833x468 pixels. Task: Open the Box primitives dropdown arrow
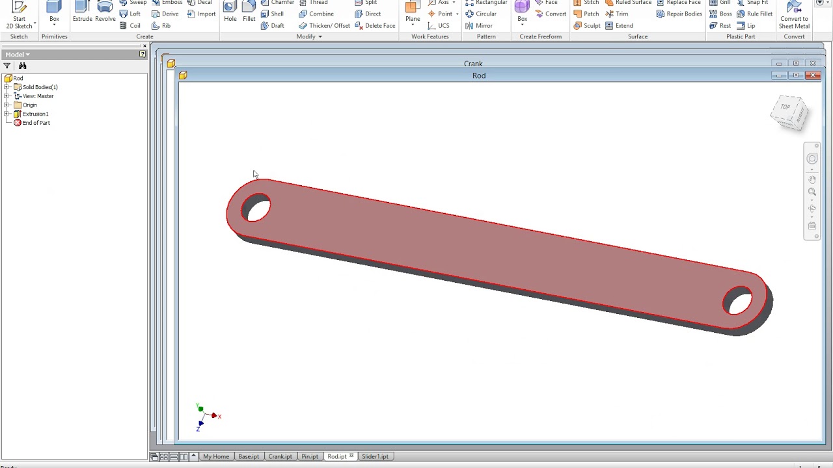[54, 25]
